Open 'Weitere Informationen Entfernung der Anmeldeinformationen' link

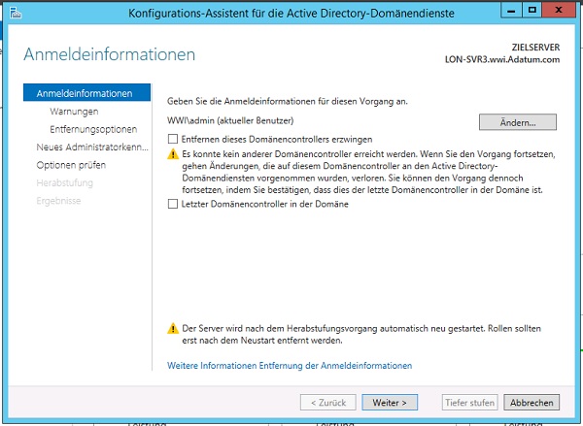(x=290, y=366)
